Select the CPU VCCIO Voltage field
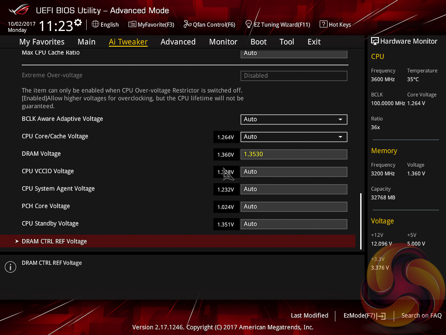Screen dimensions: 446x335 (294, 171)
